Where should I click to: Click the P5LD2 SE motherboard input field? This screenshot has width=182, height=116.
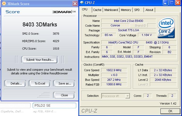pyautogui.click(x=54, y=106)
